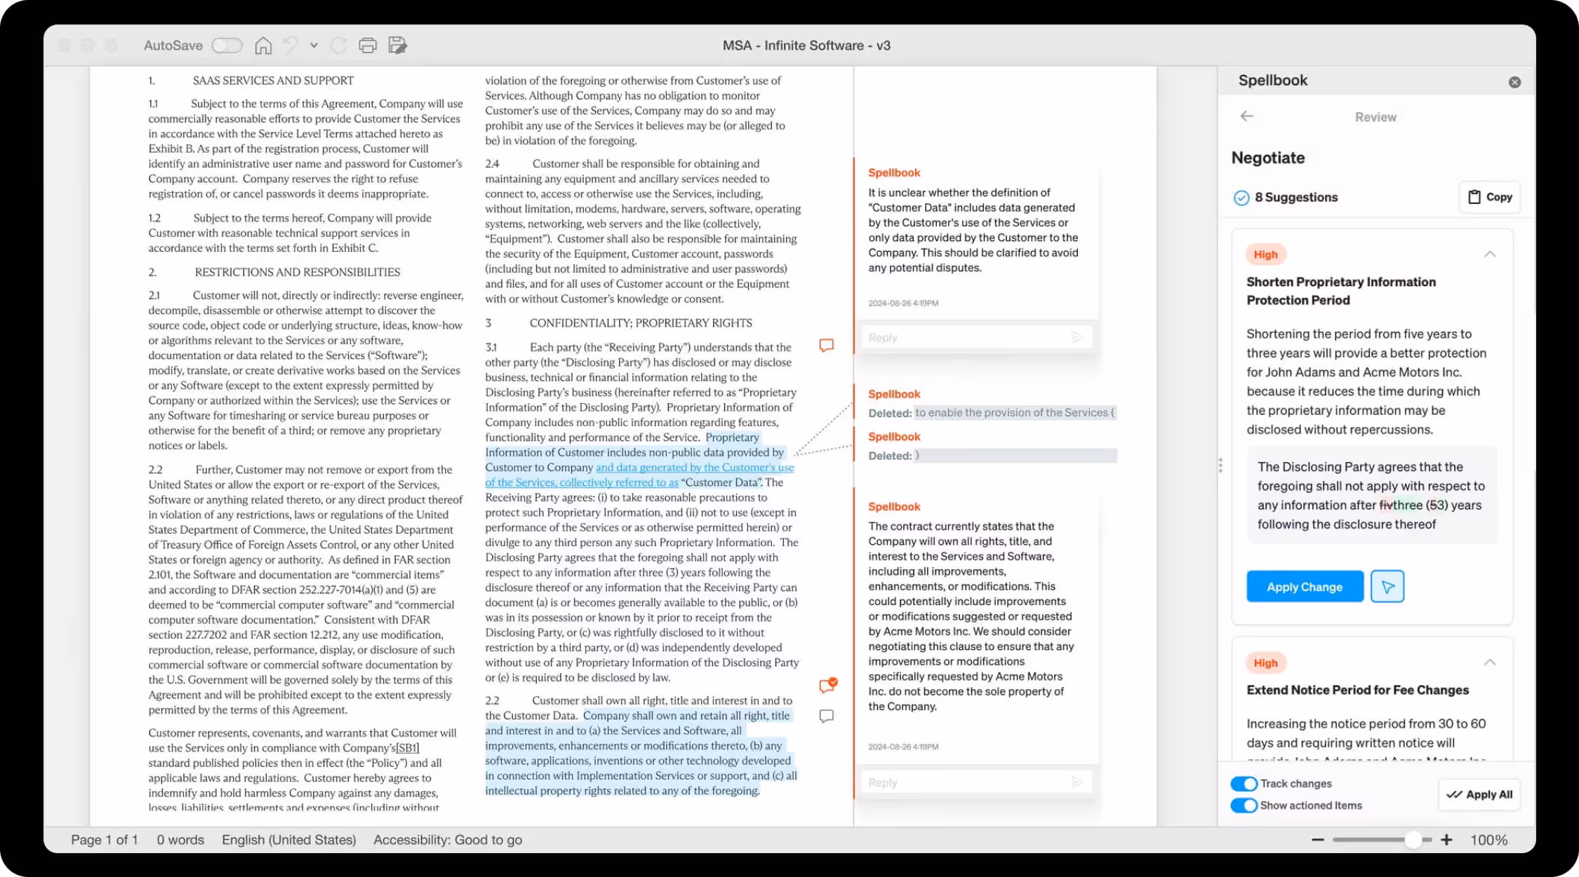Click Accessibility: Good to go status item
This screenshot has height=877, width=1579.
tap(447, 840)
